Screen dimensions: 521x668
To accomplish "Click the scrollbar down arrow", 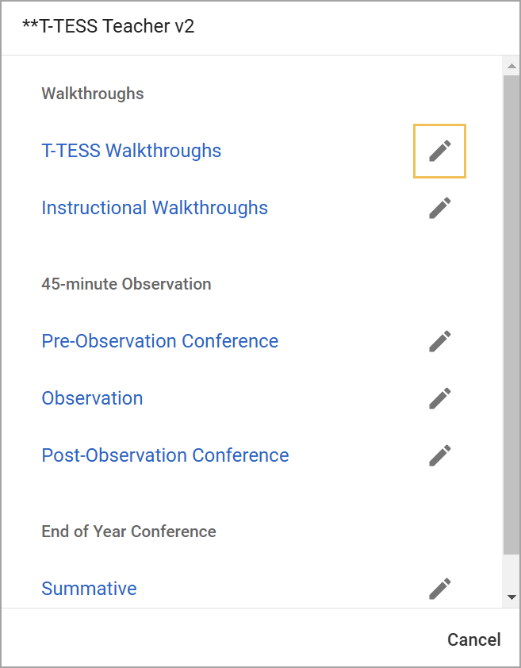I will click(511, 597).
